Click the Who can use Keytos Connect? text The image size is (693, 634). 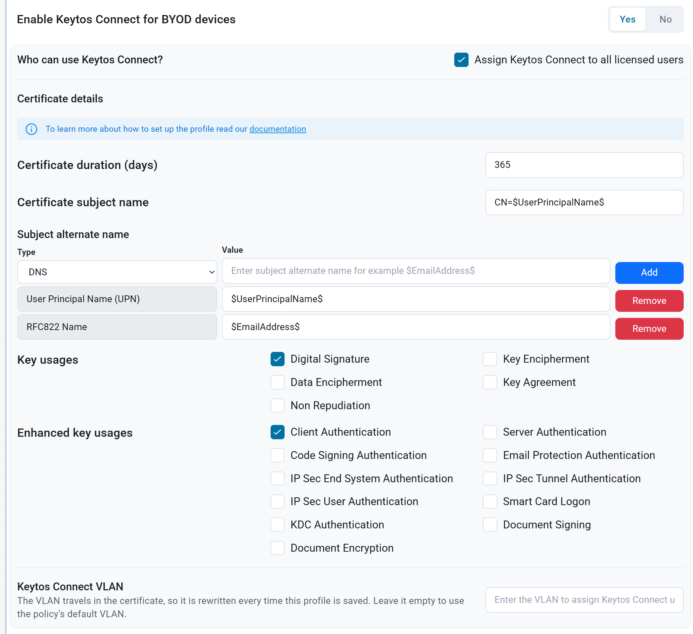[x=90, y=60]
